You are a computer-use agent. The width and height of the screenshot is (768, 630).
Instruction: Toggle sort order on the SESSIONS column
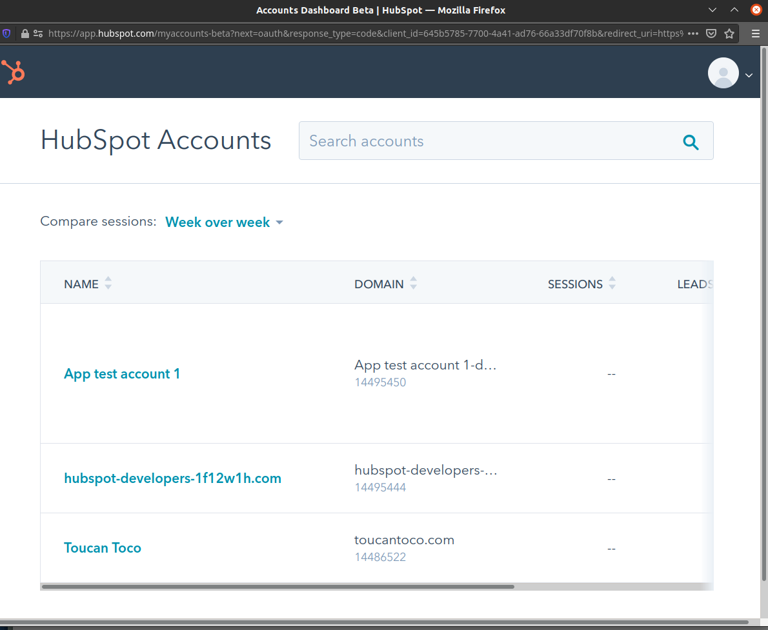pos(612,283)
